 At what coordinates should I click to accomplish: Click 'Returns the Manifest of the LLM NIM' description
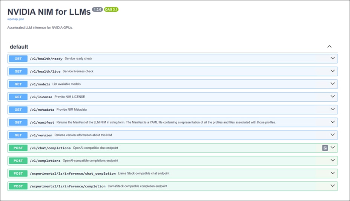point(166,122)
